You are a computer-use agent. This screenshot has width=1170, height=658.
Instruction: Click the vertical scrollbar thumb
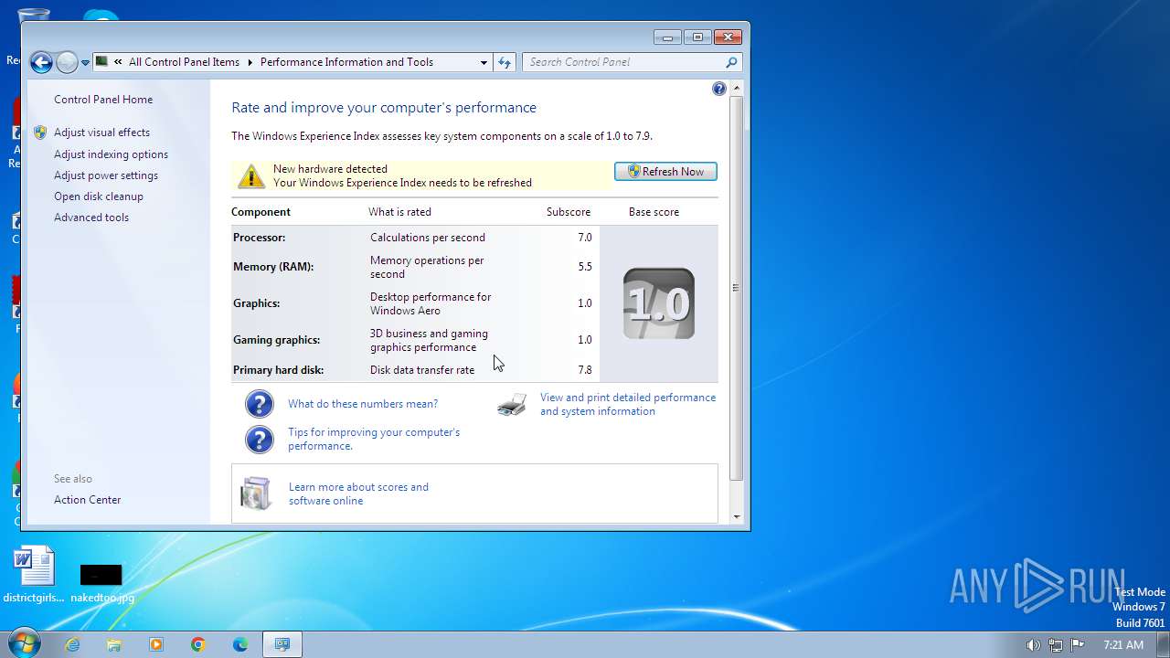[737, 288]
